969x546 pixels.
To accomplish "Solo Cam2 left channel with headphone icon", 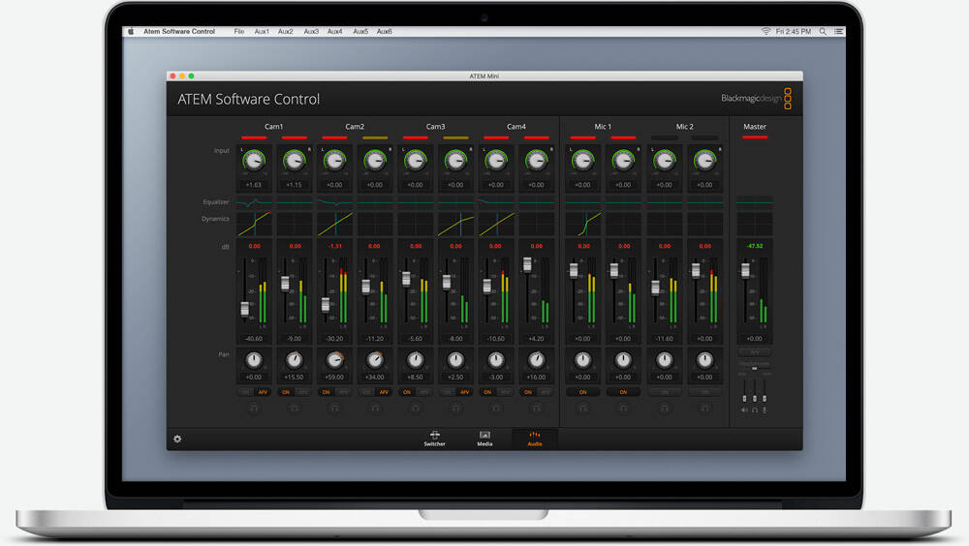I will (334, 408).
